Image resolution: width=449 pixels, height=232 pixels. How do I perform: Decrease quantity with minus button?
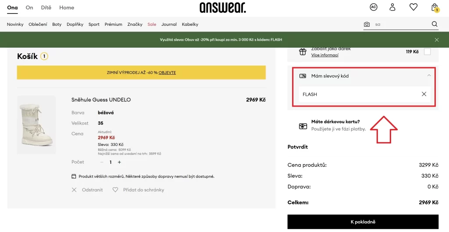102,163
